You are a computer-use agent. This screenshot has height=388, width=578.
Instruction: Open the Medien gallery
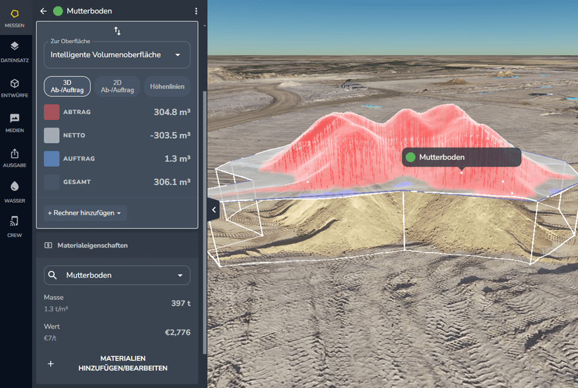click(x=15, y=123)
